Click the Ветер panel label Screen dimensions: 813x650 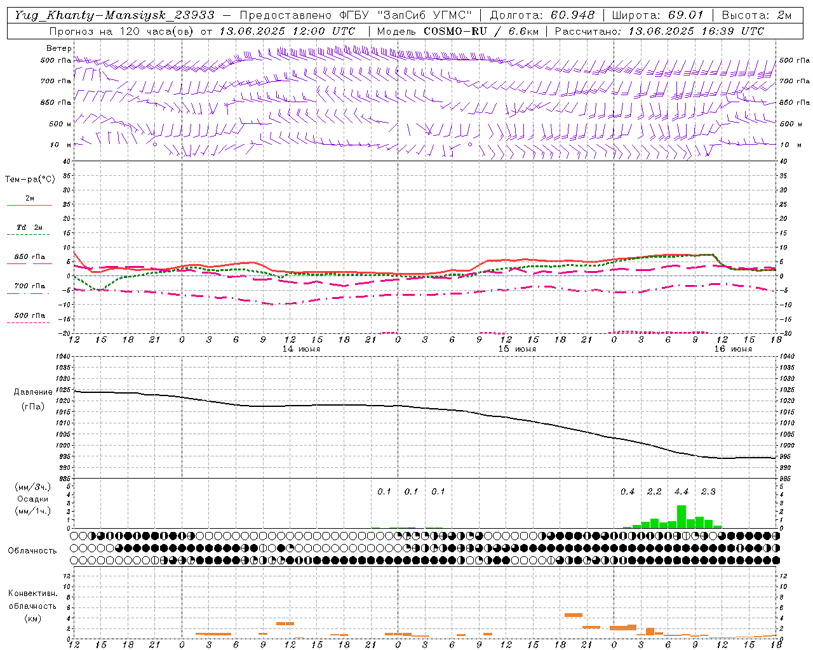pos(59,48)
